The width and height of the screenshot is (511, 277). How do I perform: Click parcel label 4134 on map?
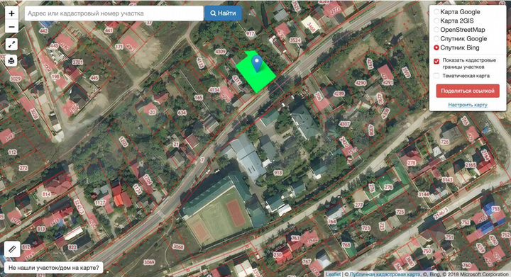click(214, 90)
